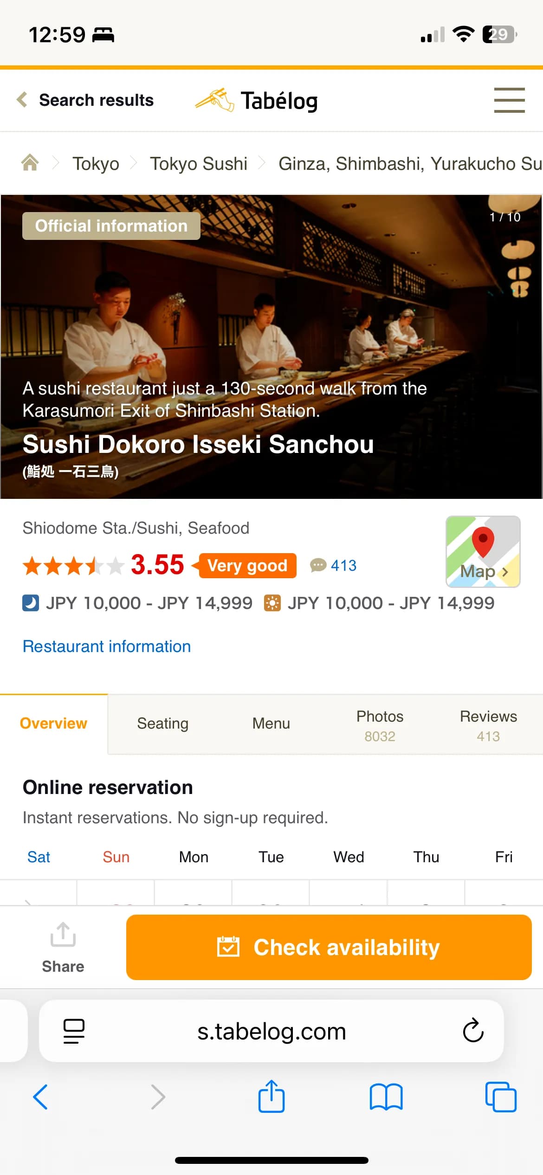The image size is (543, 1175).
Task: Tap the Tokyo Sushi breadcrumb
Action: click(198, 164)
